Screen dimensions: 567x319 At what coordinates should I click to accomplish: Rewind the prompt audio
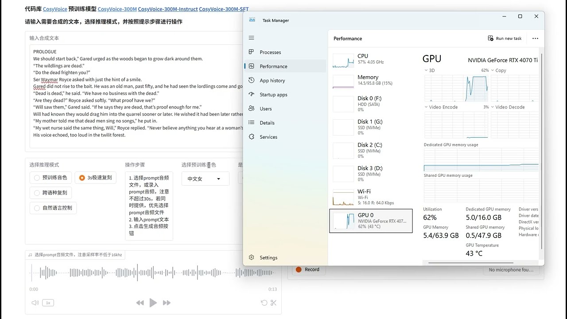(140, 303)
